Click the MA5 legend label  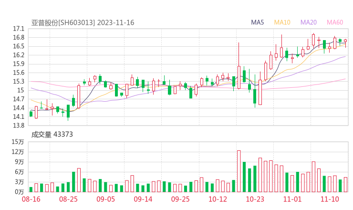(257, 22)
